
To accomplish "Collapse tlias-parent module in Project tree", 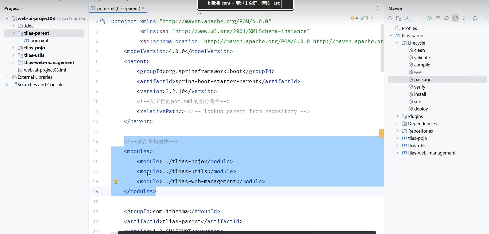I will [13, 33].
